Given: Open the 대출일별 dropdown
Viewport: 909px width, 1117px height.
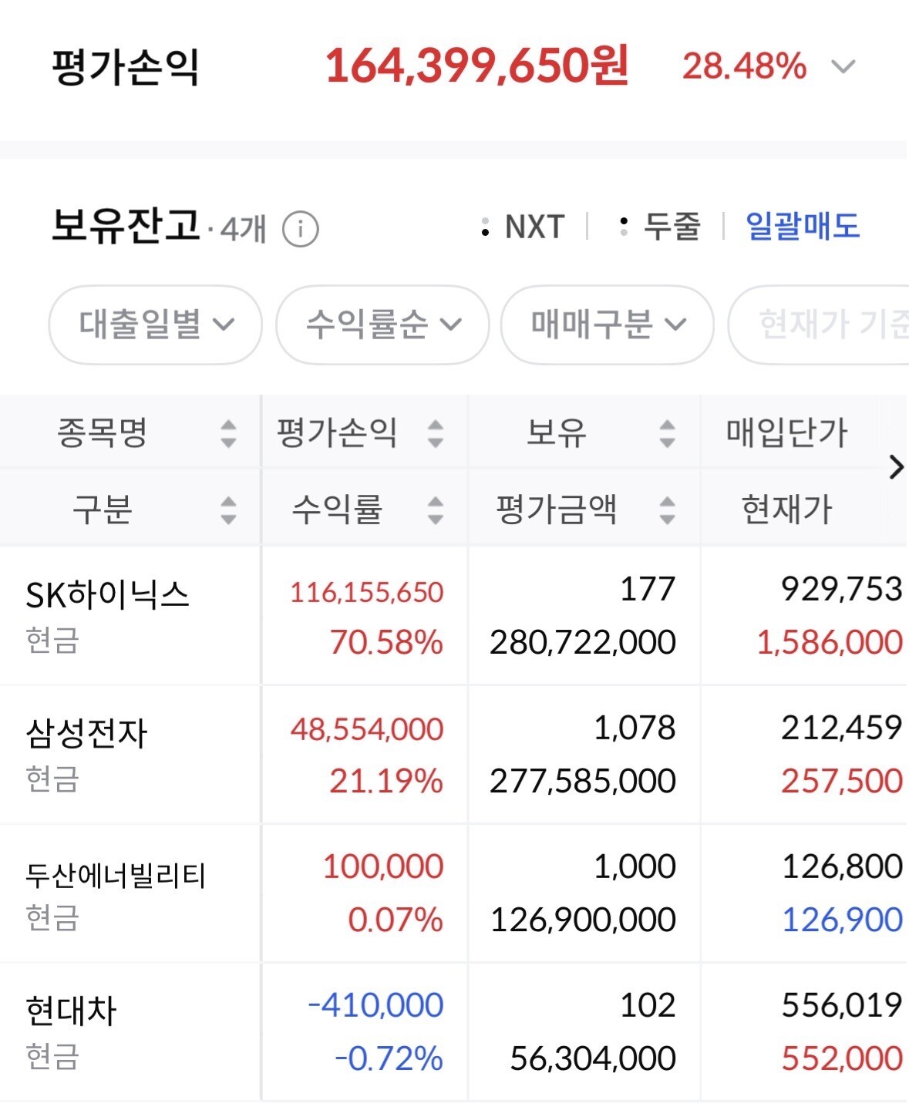Looking at the screenshot, I should pyautogui.click(x=155, y=325).
